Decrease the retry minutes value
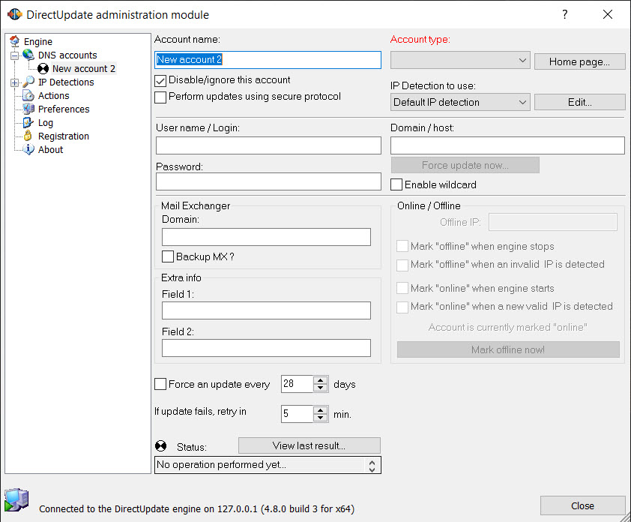This screenshot has width=631, height=522. click(320, 418)
